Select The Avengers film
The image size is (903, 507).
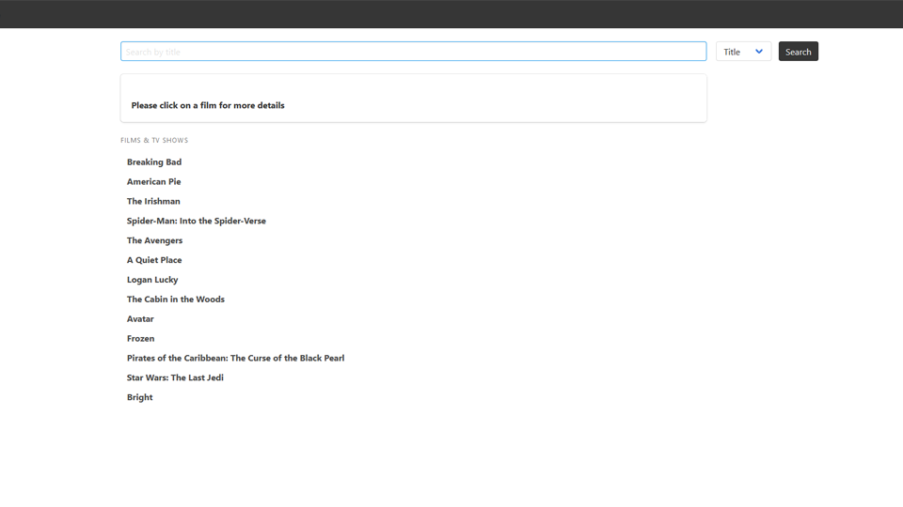(154, 240)
